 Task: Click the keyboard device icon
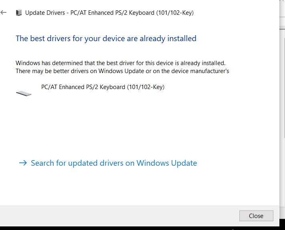click(24, 93)
